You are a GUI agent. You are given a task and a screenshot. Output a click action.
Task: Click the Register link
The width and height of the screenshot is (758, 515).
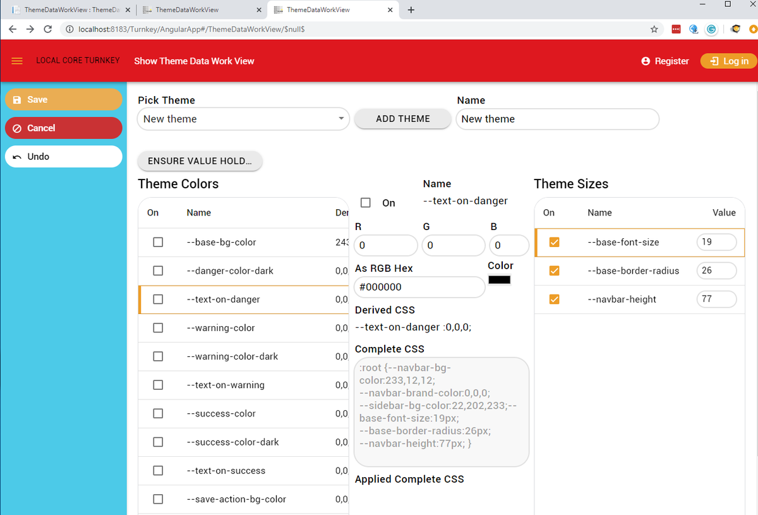click(x=665, y=61)
